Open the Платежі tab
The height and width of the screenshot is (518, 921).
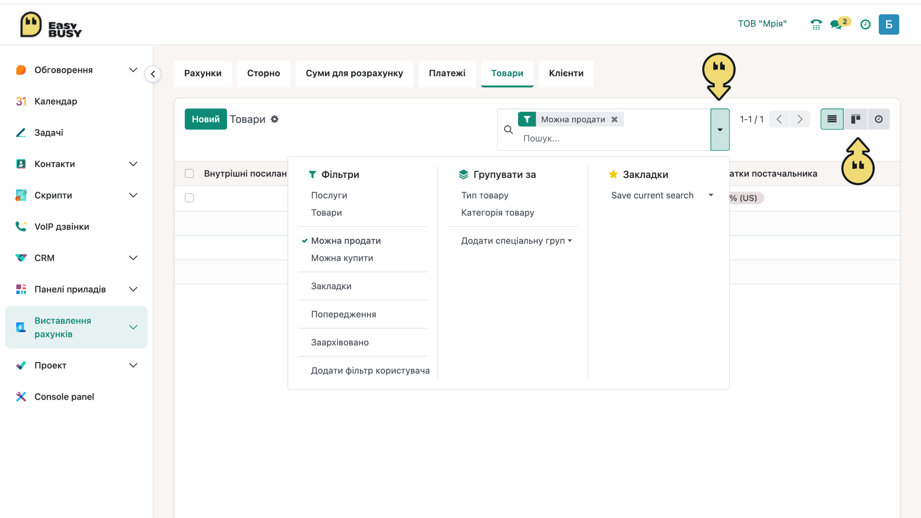pyautogui.click(x=447, y=73)
